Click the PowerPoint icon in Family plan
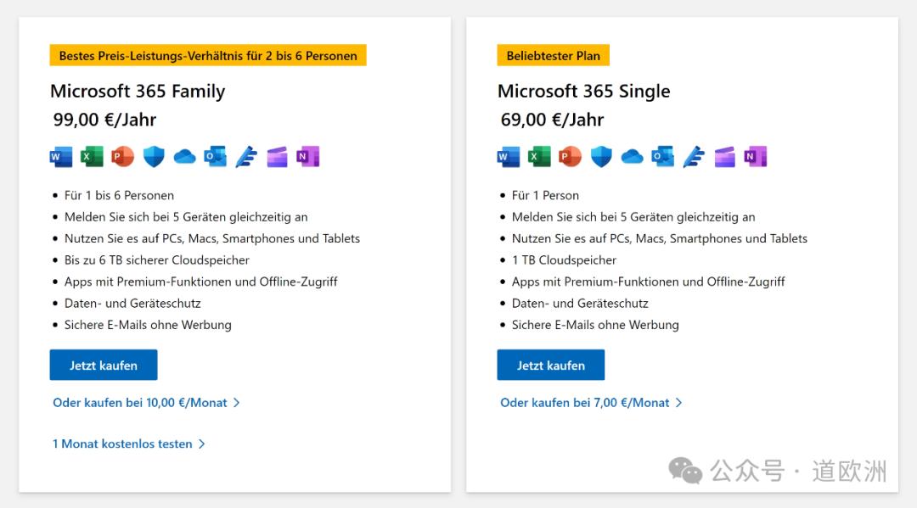917x508 pixels. click(122, 157)
